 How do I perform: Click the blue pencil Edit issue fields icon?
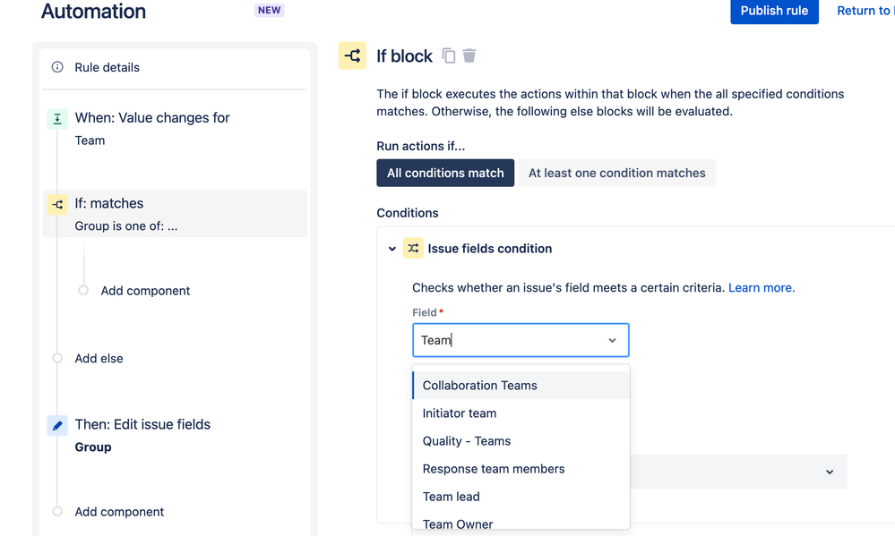click(x=57, y=425)
